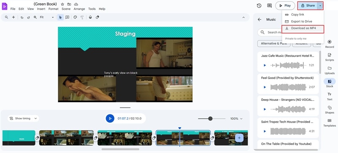Open the Help menu
This screenshot has width=338, height=153.
coord(102,9)
